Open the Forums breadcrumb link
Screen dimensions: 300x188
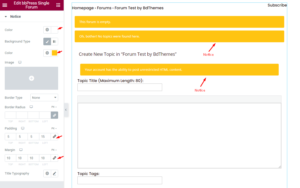(x=104, y=8)
